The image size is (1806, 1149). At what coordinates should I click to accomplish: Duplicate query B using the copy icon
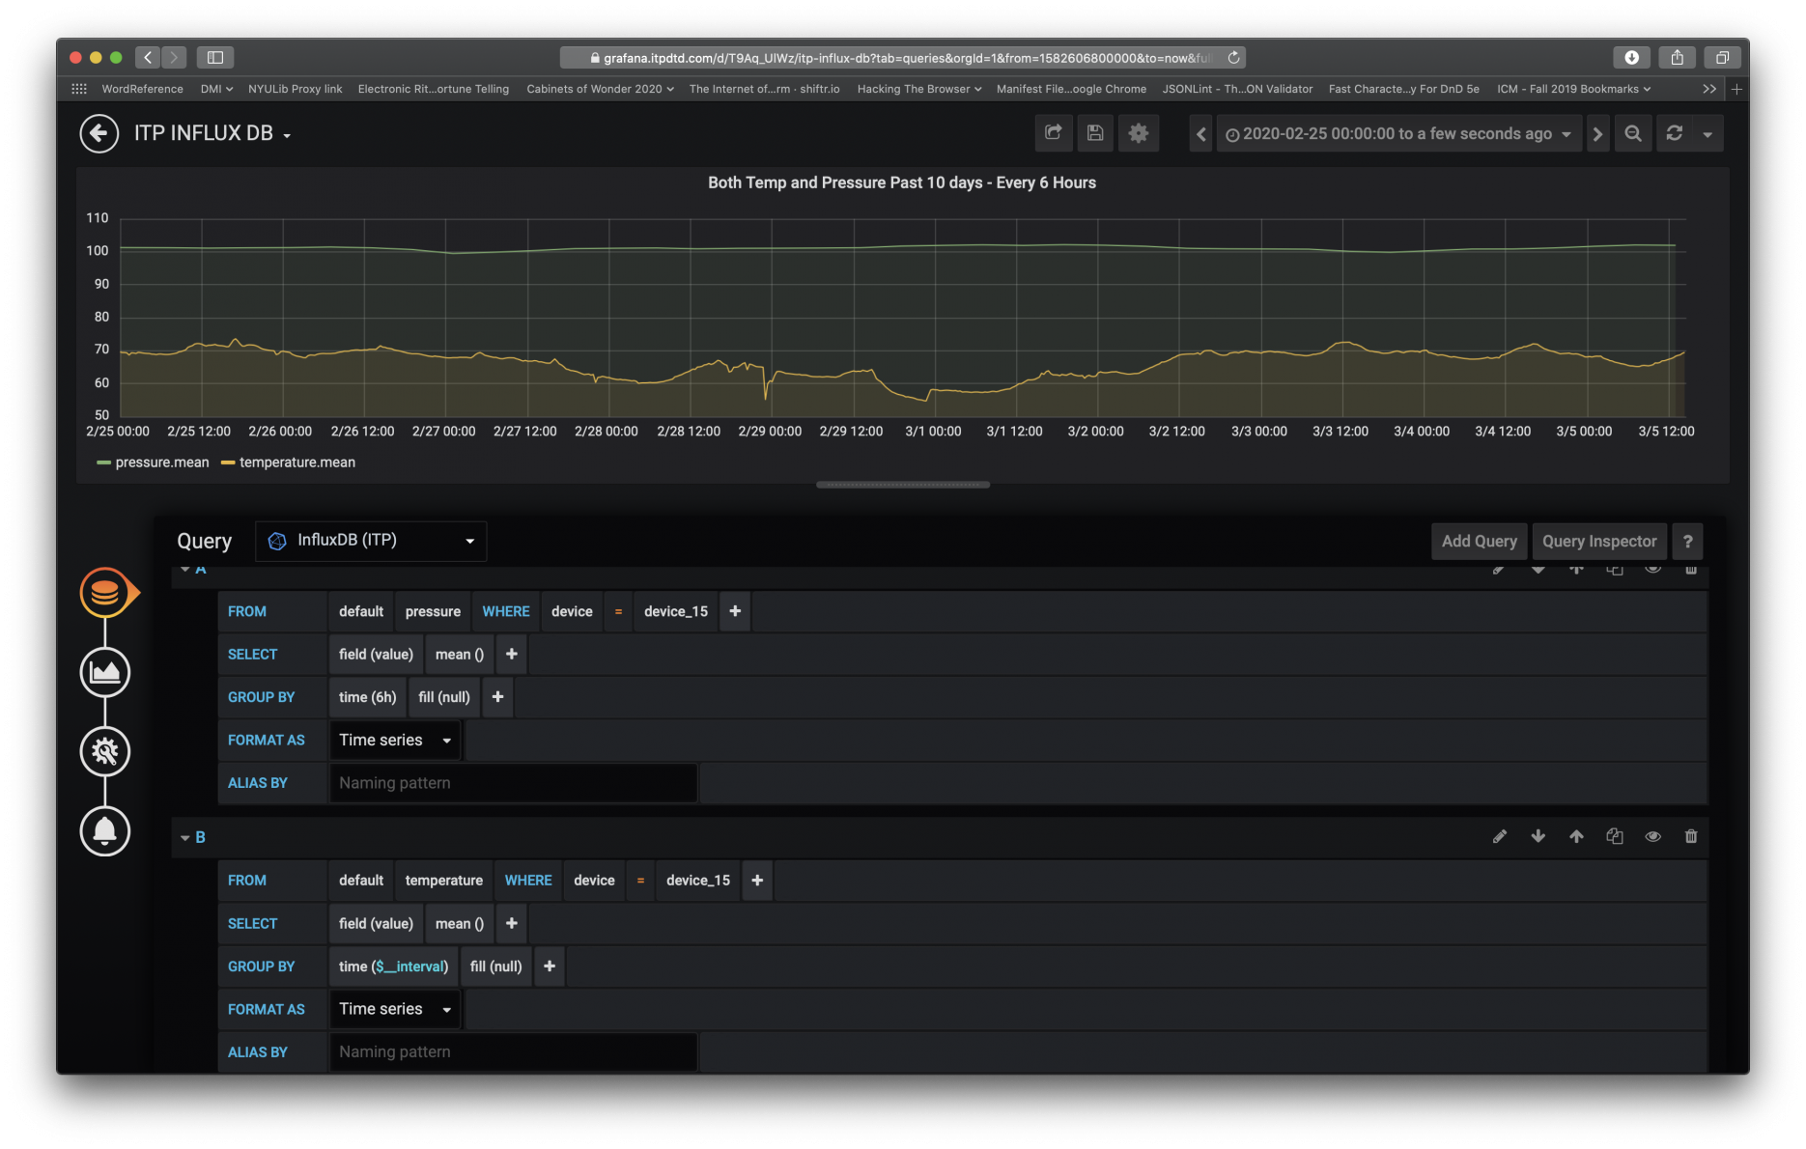point(1615,836)
